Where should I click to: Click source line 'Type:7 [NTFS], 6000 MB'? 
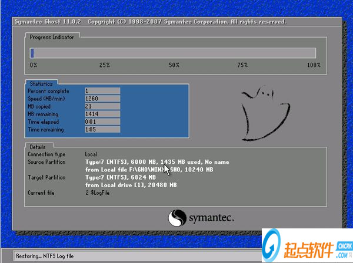coord(157,161)
